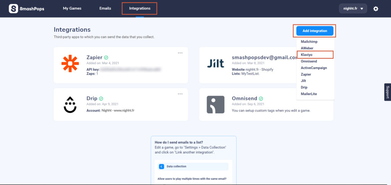Click 'Added on: Mar 4, 2021' text
The height and width of the screenshot is (185, 391).
(x=103, y=63)
